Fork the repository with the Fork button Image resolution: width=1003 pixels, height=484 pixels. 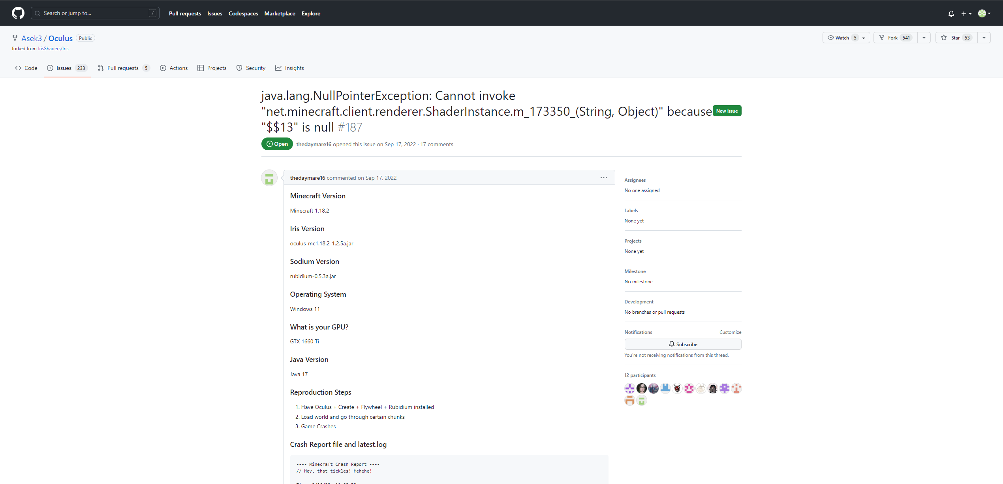point(895,38)
